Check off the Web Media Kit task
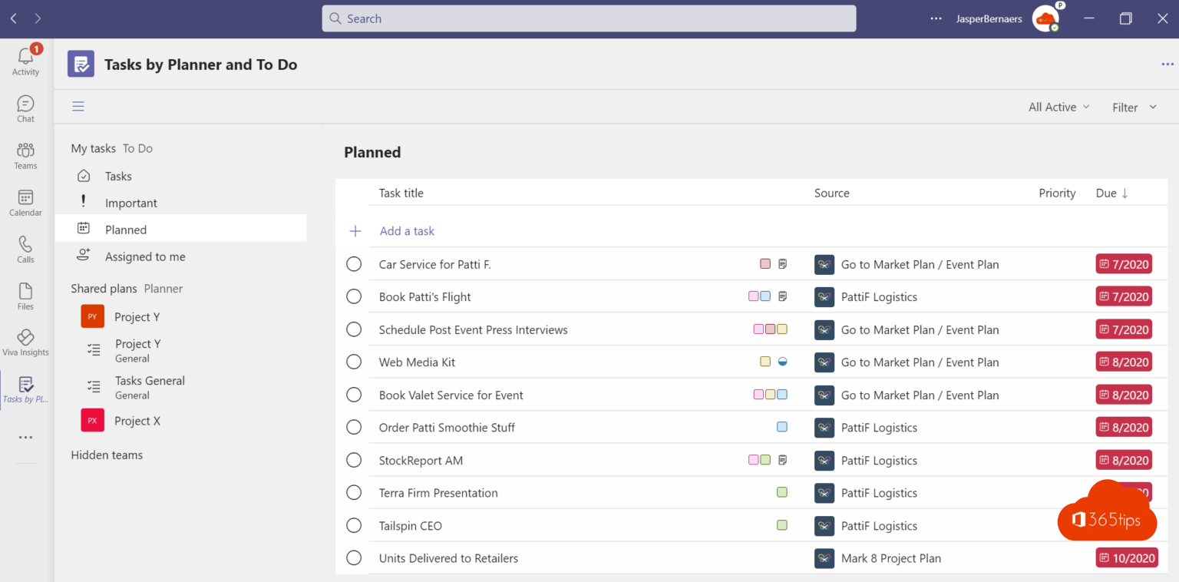Viewport: 1179px width, 582px height. [x=354, y=362]
